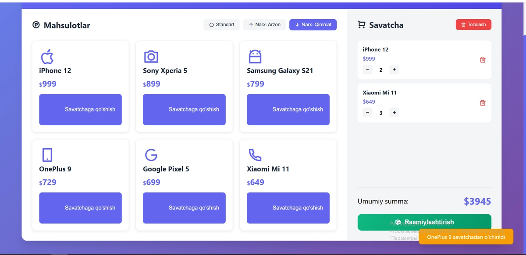Click the Apple logo icon on iPhone 12 card

(x=47, y=57)
